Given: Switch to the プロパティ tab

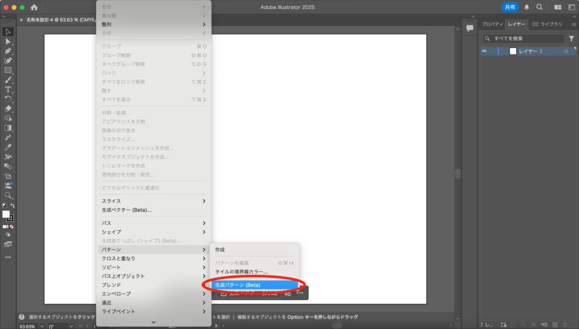Looking at the screenshot, I should pos(491,24).
